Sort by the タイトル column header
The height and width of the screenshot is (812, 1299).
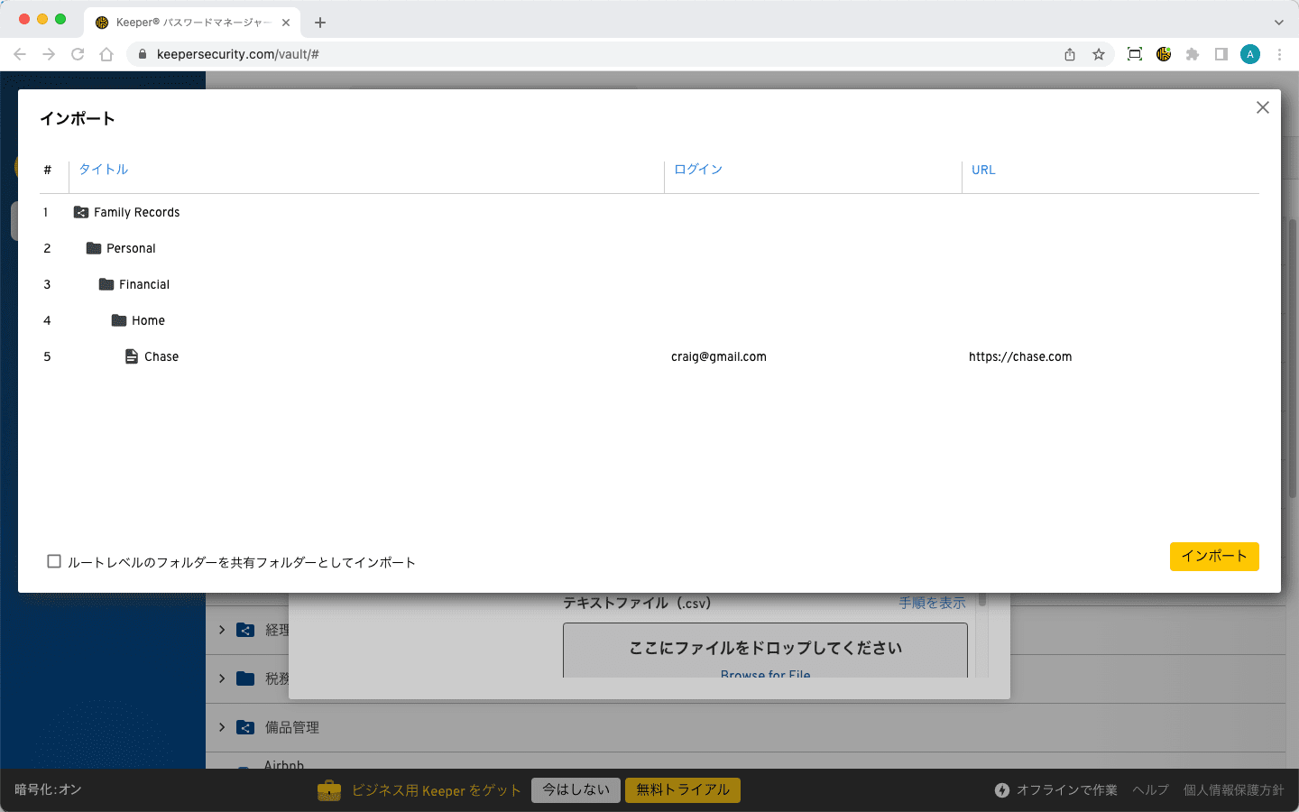tap(104, 170)
